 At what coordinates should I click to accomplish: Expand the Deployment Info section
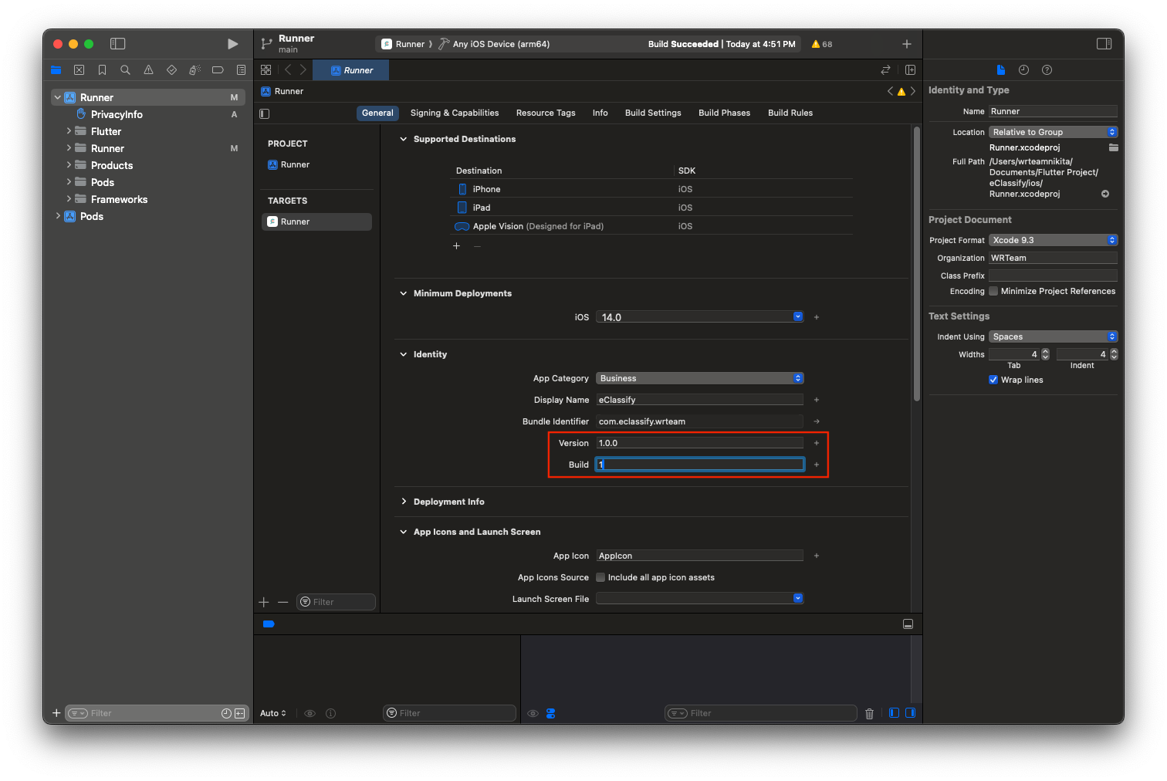click(404, 502)
